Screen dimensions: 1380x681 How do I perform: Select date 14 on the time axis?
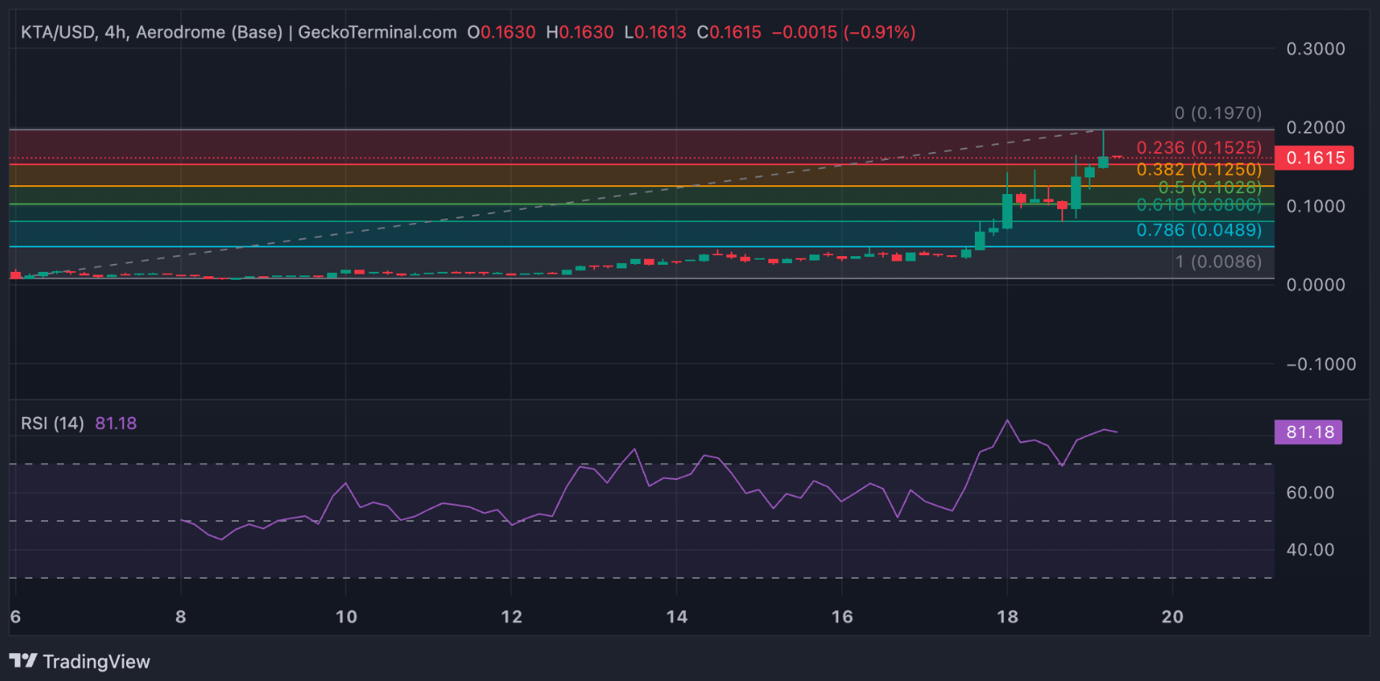676,616
